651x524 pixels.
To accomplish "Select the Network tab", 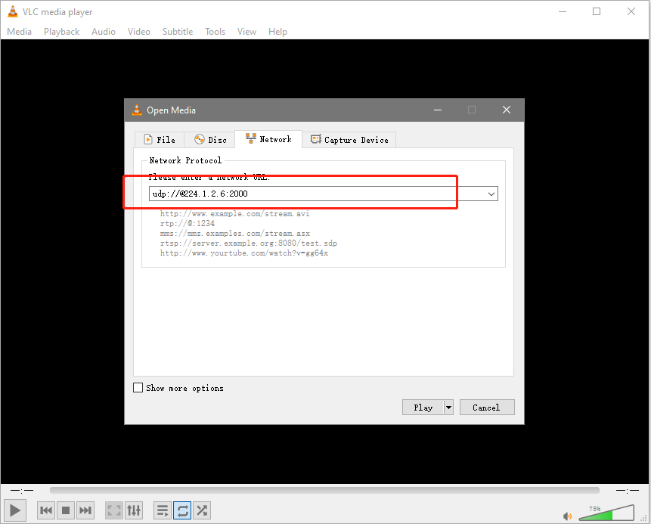I will [x=268, y=139].
